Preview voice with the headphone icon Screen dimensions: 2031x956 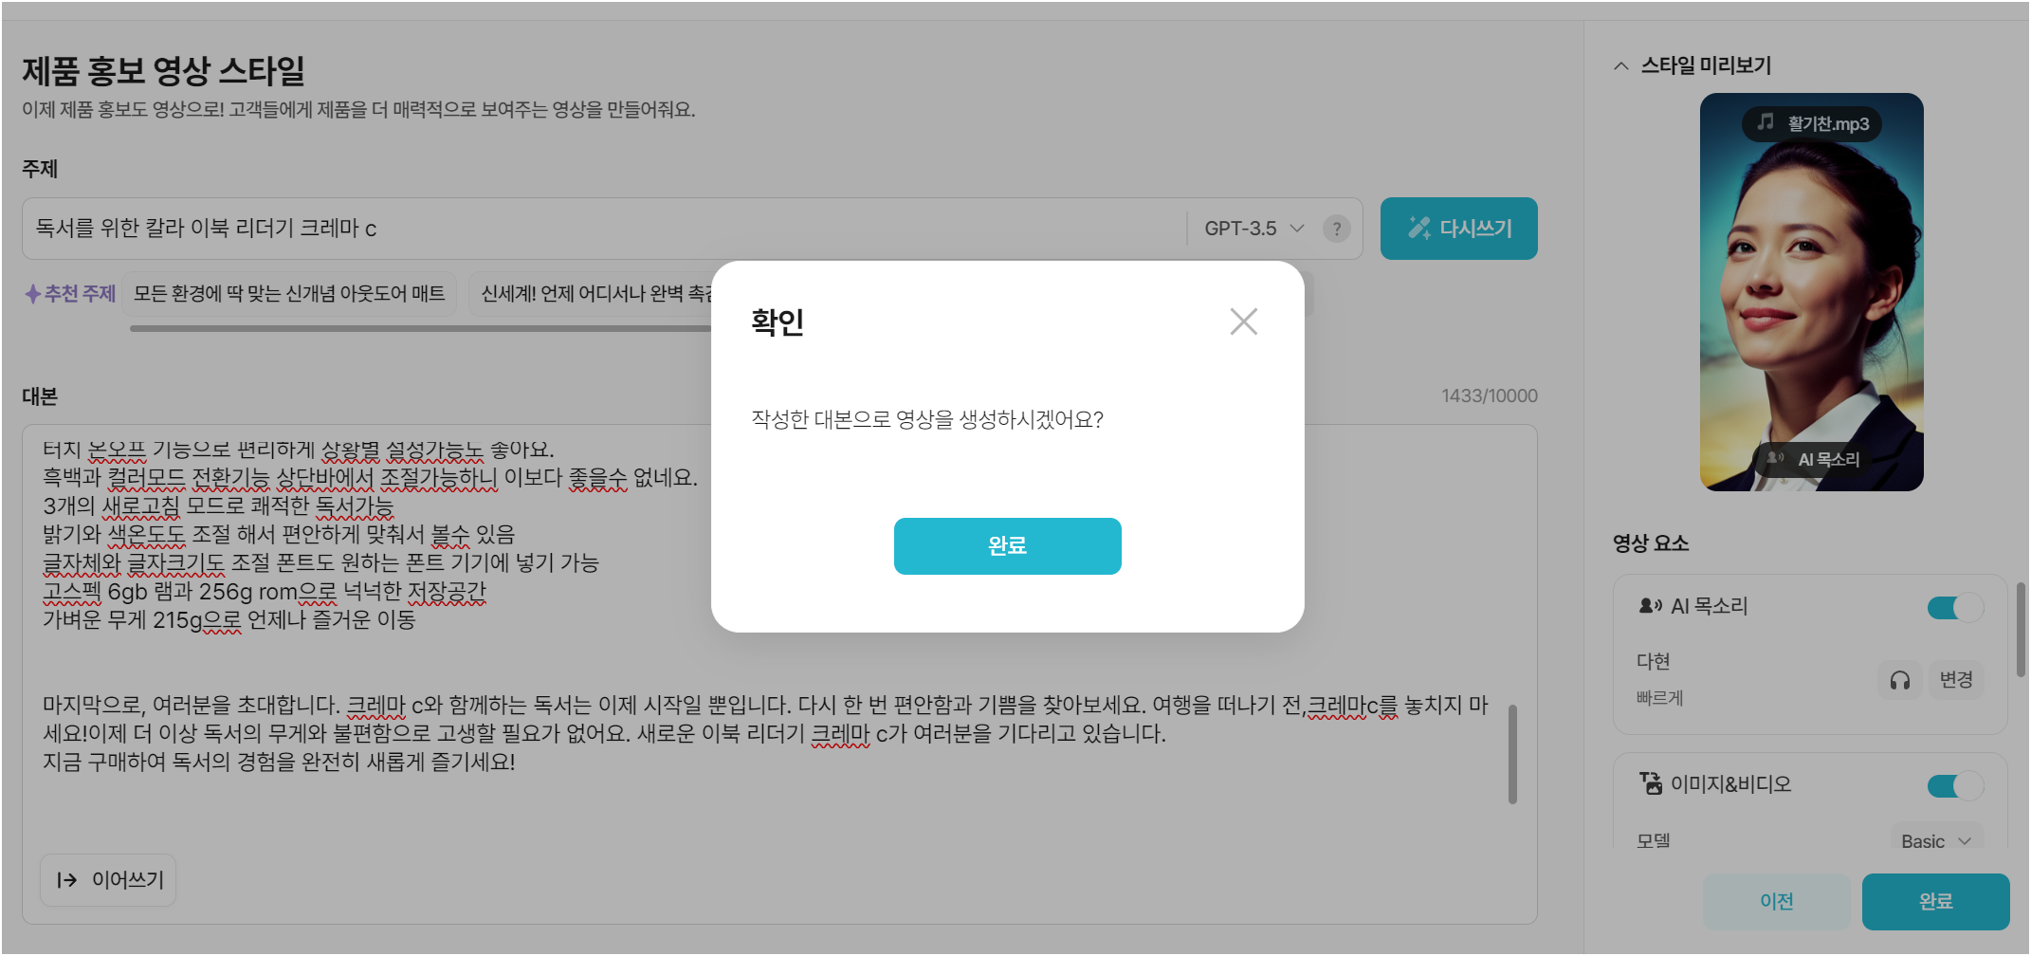(x=1899, y=680)
